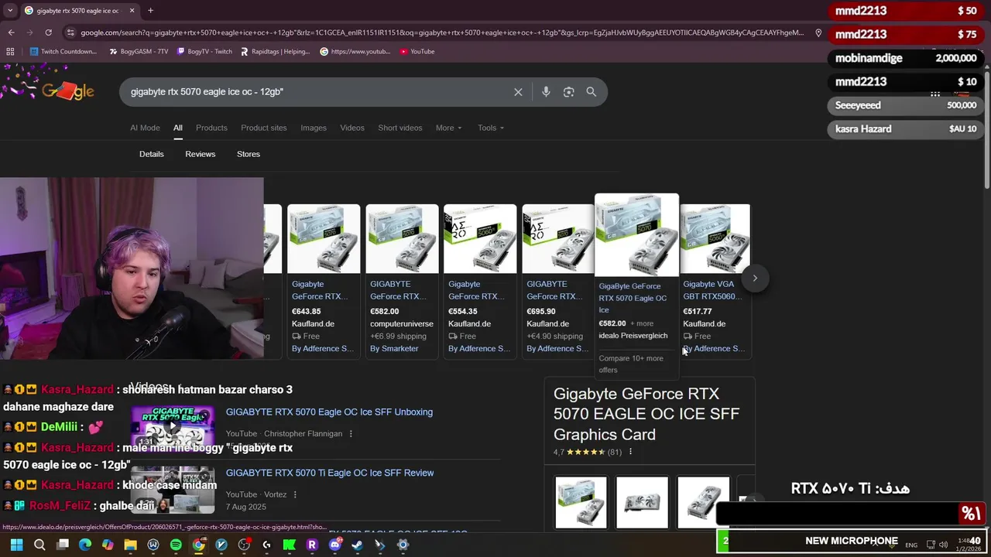
Task: Open the BogyTV - Twitch bookmark
Action: [x=204, y=52]
